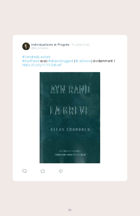The image size is (140, 216).
Task: Open the #AynRand hashtag
Action: 31,61
